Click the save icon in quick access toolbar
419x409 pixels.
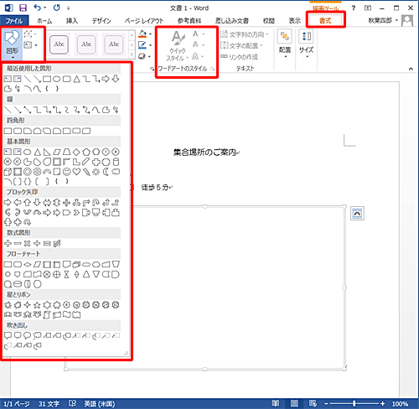tap(23, 8)
